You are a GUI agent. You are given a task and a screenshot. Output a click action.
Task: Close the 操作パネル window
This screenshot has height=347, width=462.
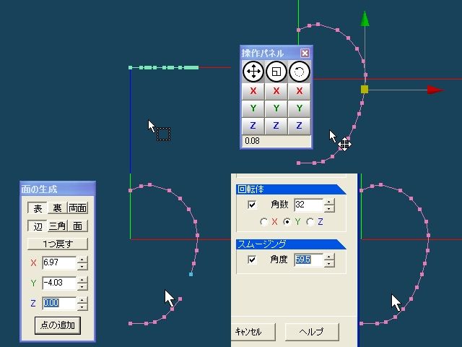click(305, 53)
